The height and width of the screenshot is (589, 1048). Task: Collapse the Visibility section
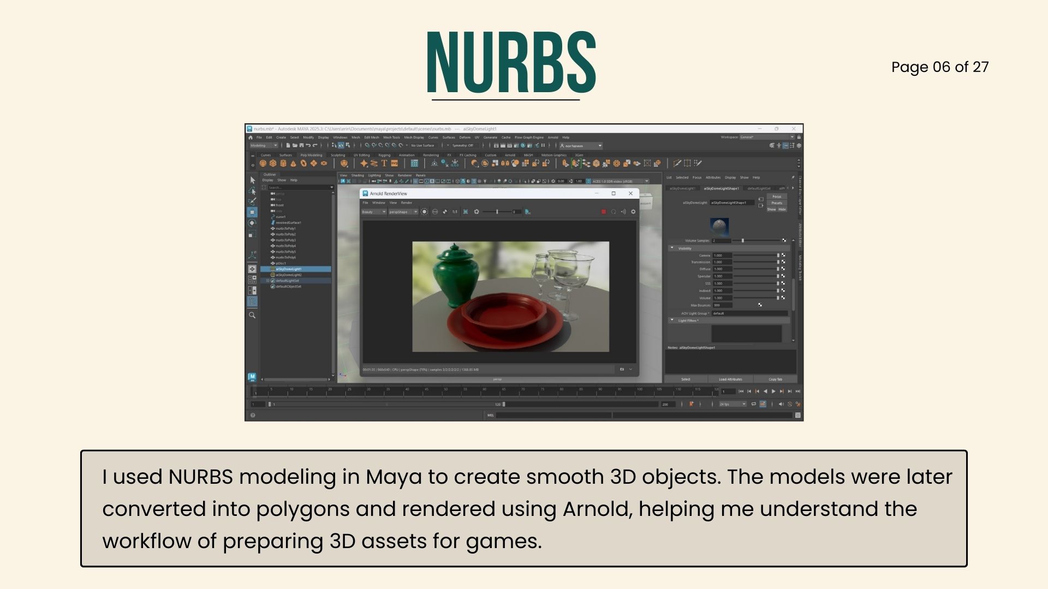[x=672, y=248]
